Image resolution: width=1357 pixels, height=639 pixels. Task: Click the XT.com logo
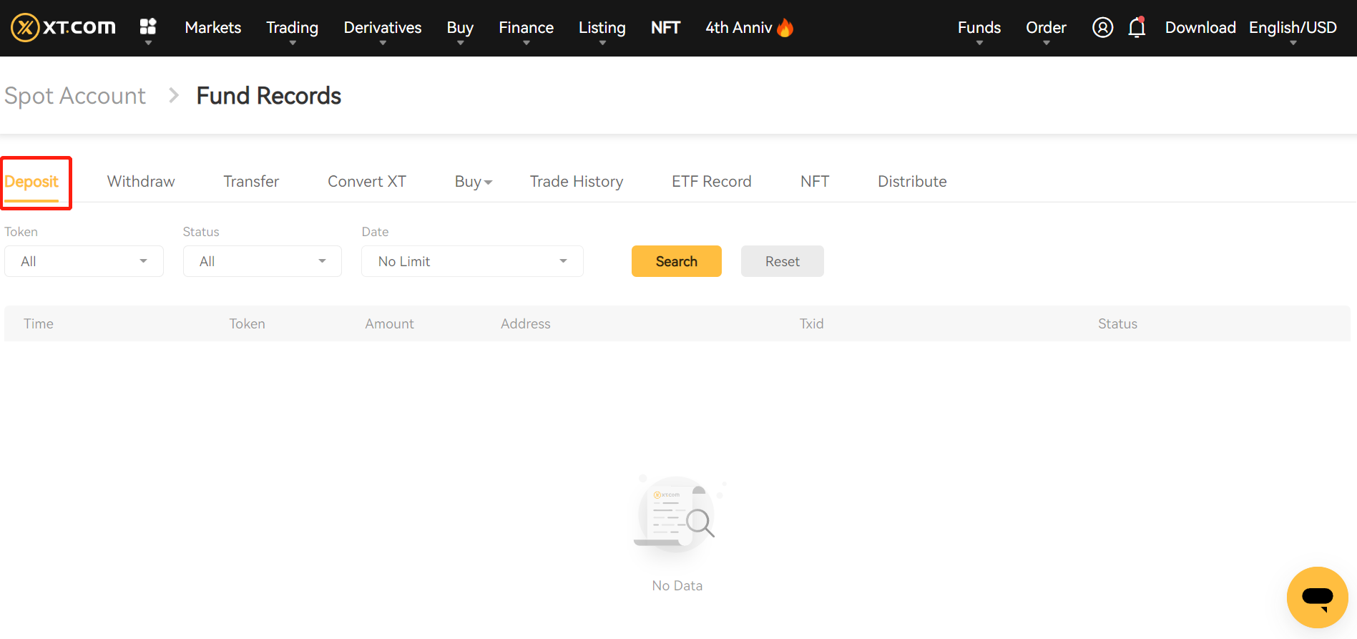[63, 27]
